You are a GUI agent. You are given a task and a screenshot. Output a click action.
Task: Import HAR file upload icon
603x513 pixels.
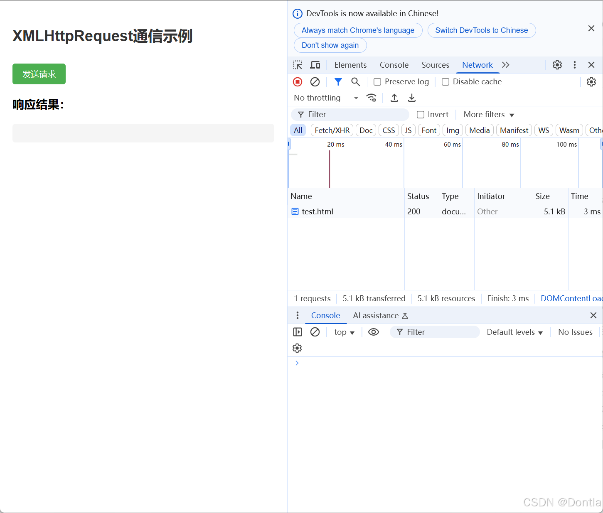click(x=394, y=98)
